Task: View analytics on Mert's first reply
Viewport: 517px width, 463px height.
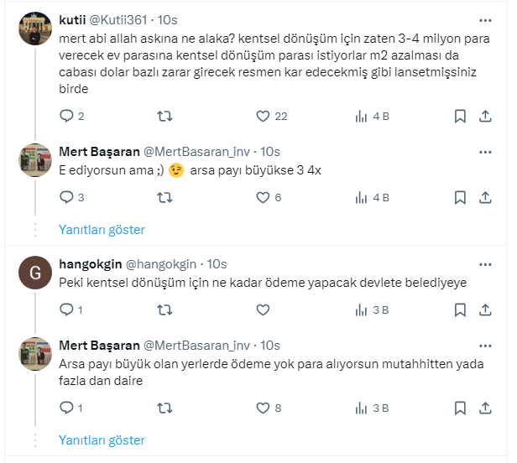Action: pyautogui.click(x=363, y=198)
